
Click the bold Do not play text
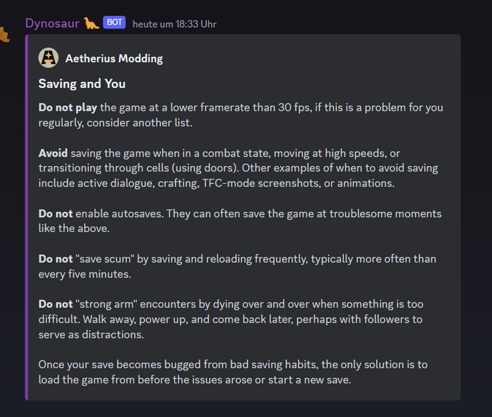[68, 107]
